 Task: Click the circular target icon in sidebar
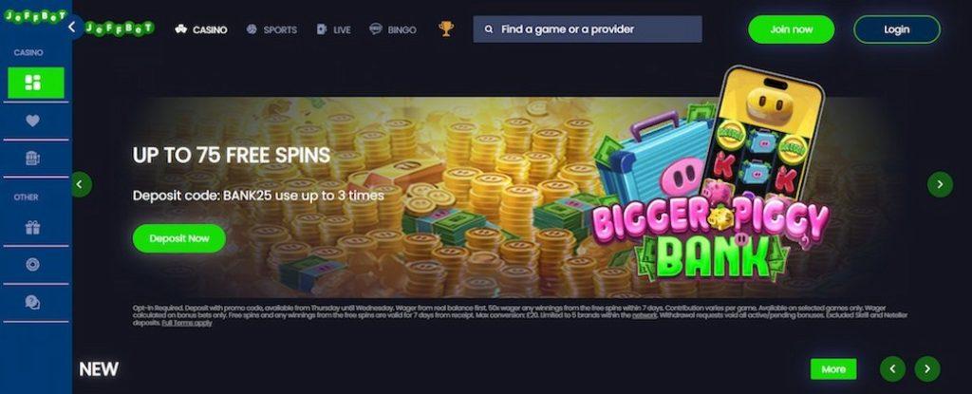tap(33, 264)
